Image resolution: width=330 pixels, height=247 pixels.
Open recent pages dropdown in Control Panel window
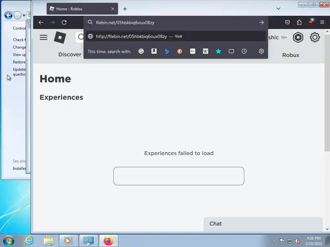pos(24,15)
